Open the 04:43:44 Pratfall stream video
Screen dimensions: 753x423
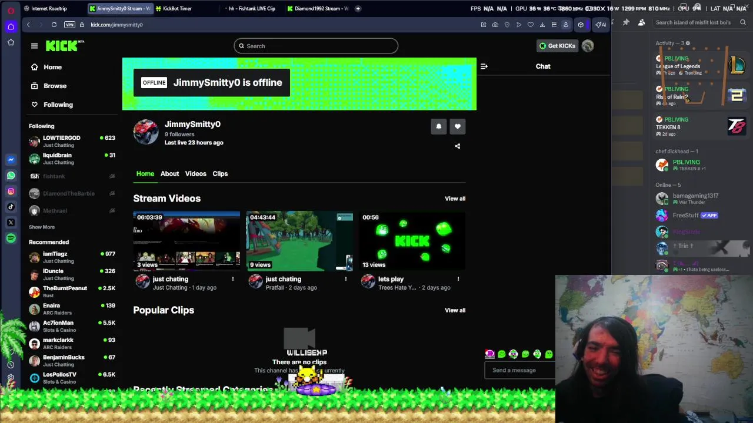click(x=299, y=241)
